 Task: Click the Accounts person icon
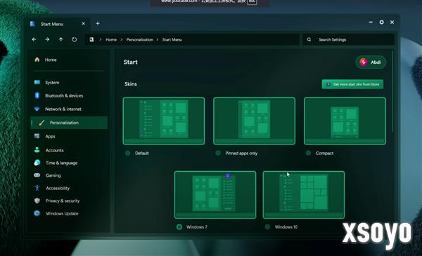pos(37,149)
